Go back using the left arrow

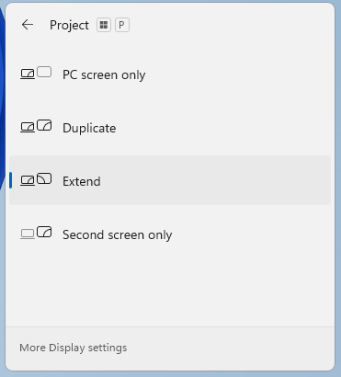28,25
